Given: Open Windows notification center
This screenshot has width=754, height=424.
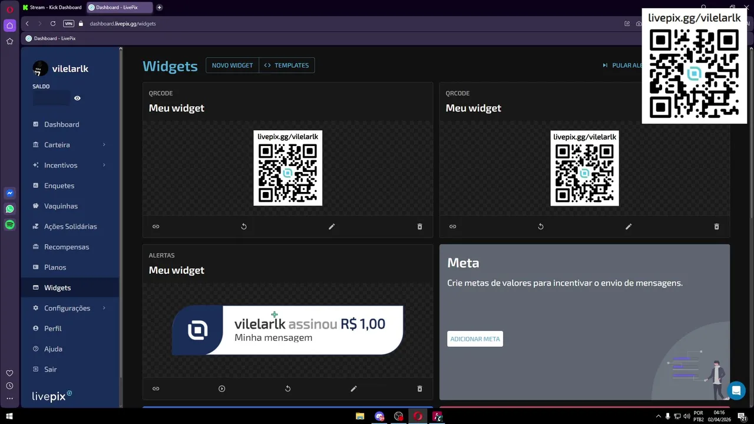Looking at the screenshot, I should 742,416.
